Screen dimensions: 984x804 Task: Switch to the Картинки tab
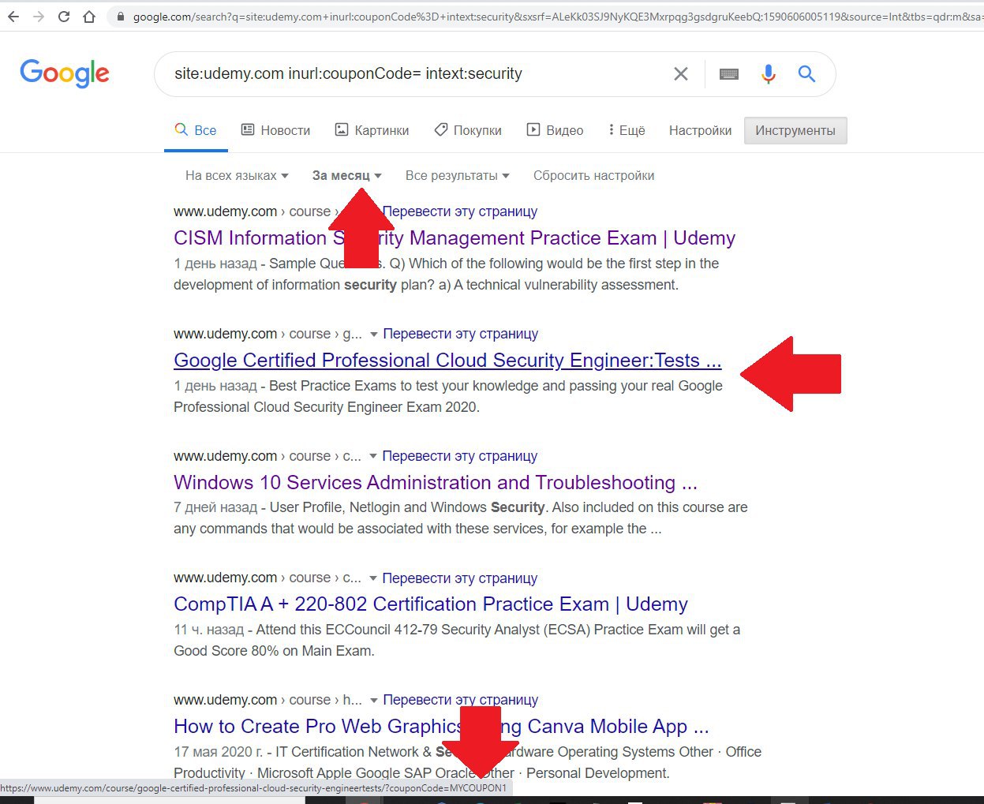point(372,130)
